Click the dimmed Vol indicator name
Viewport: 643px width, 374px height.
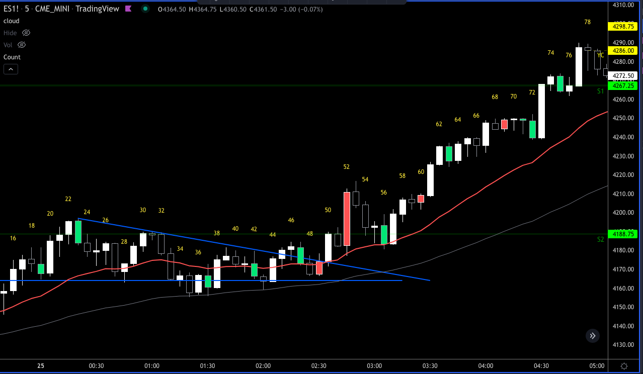pos(8,45)
